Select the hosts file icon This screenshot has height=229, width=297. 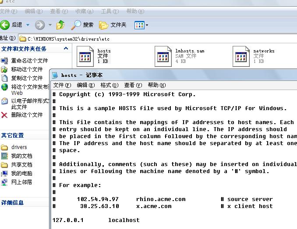click(x=85, y=56)
